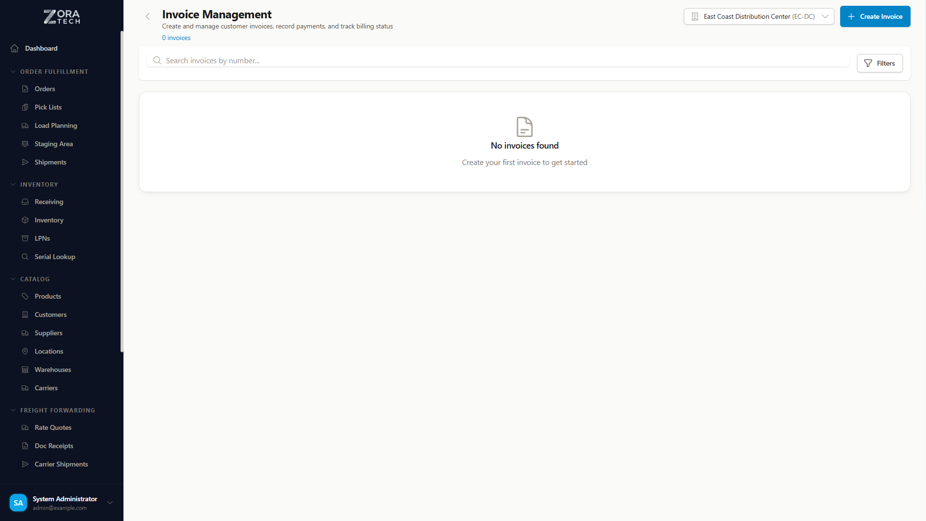Collapse the Inventory sidebar section
The width and height of the screenshot is (926, 521).
coord(13,184)
